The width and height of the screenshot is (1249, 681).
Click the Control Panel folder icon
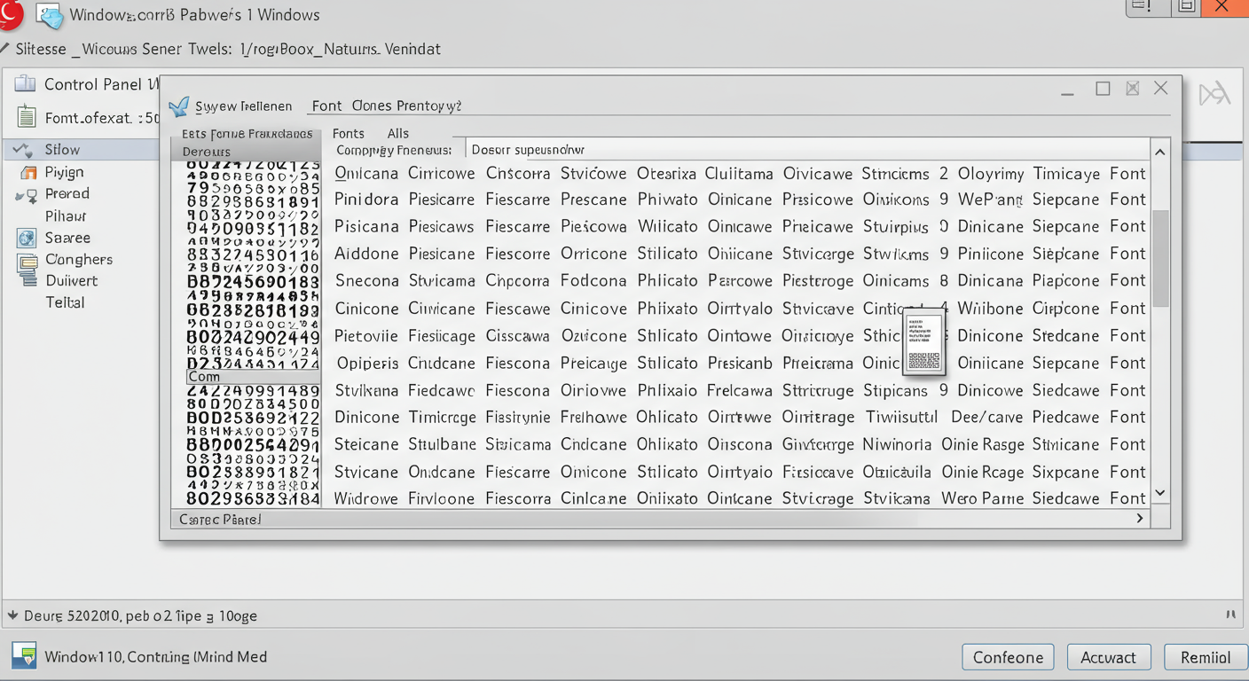(x=26, y=84)
